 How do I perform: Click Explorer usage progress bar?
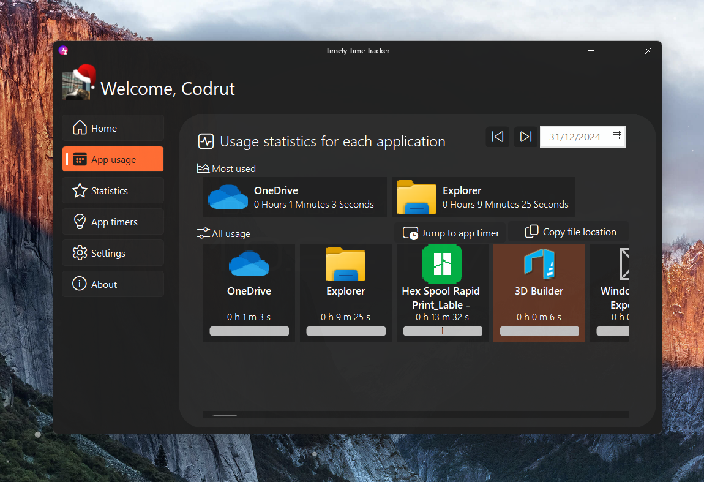346,331
